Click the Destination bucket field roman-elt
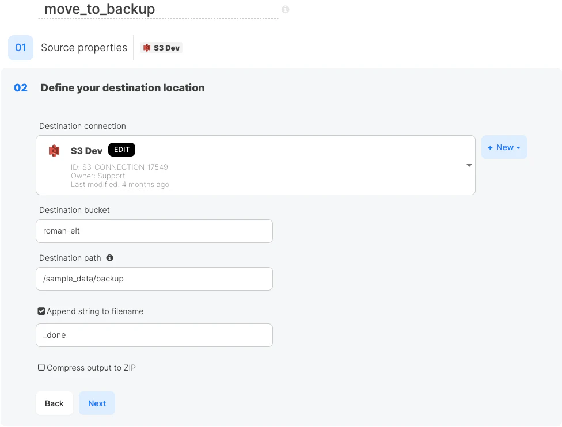This screenshot has height=427, width=562. [x=154, y=231]
